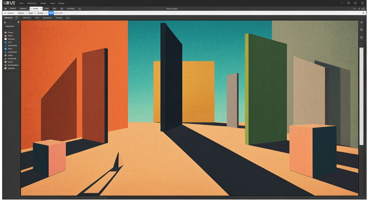The height and width of the screenshot is (201, 369).
Task: Open the first menu next to the app logo
Action: [x=21, y=3]
